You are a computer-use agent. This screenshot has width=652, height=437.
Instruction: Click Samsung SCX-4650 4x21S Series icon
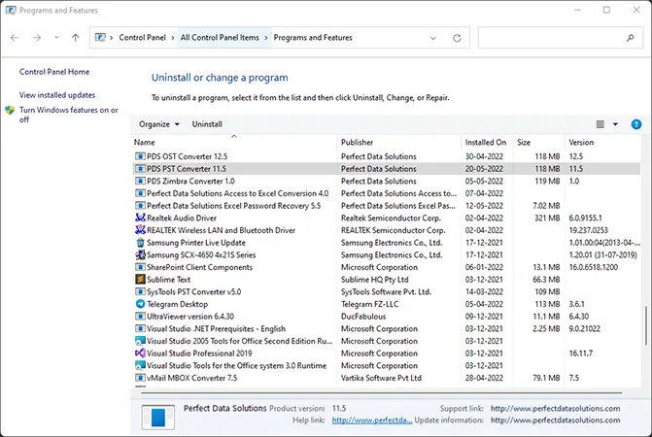coord(140,255)
